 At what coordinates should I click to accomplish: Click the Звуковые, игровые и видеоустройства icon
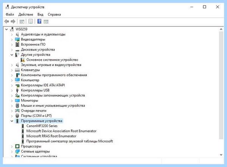click(17, 65)
